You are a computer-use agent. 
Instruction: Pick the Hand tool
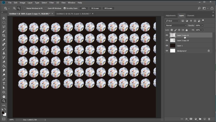[4, 96]
